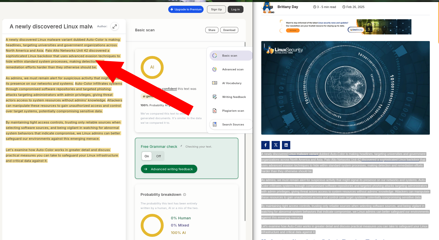Click the LinuxSecurity globe article image
439x240 pixels.
click(345, 88)
